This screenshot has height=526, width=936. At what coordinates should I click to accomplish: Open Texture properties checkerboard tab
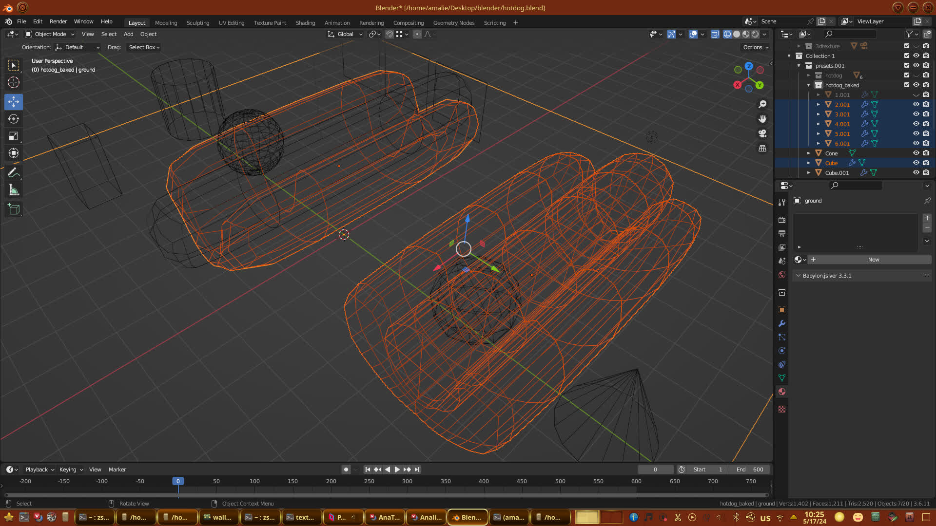click(782, 409)
